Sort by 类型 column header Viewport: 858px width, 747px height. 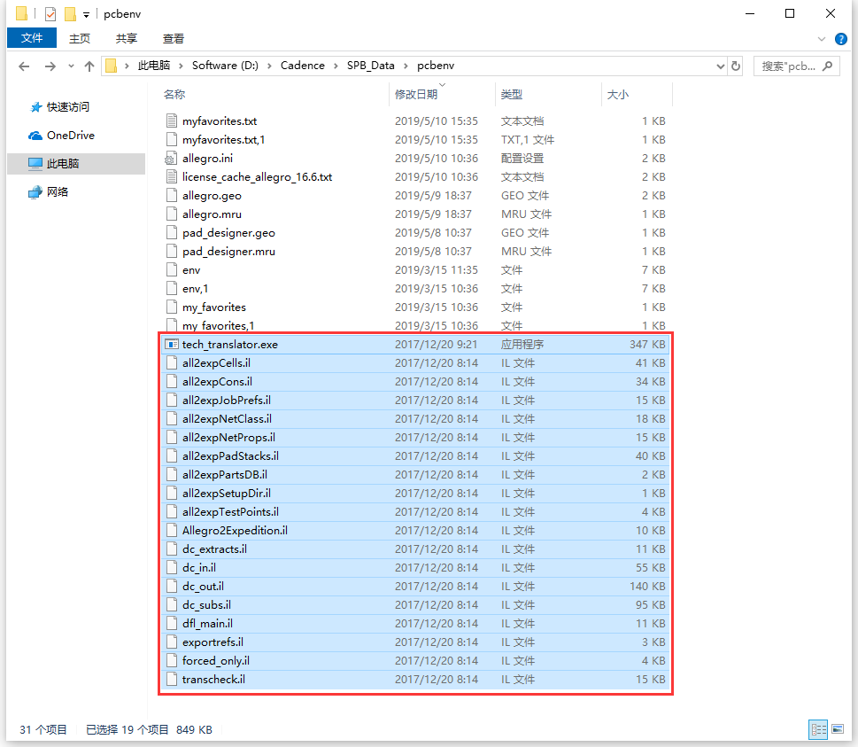click(x=512, y=94)
